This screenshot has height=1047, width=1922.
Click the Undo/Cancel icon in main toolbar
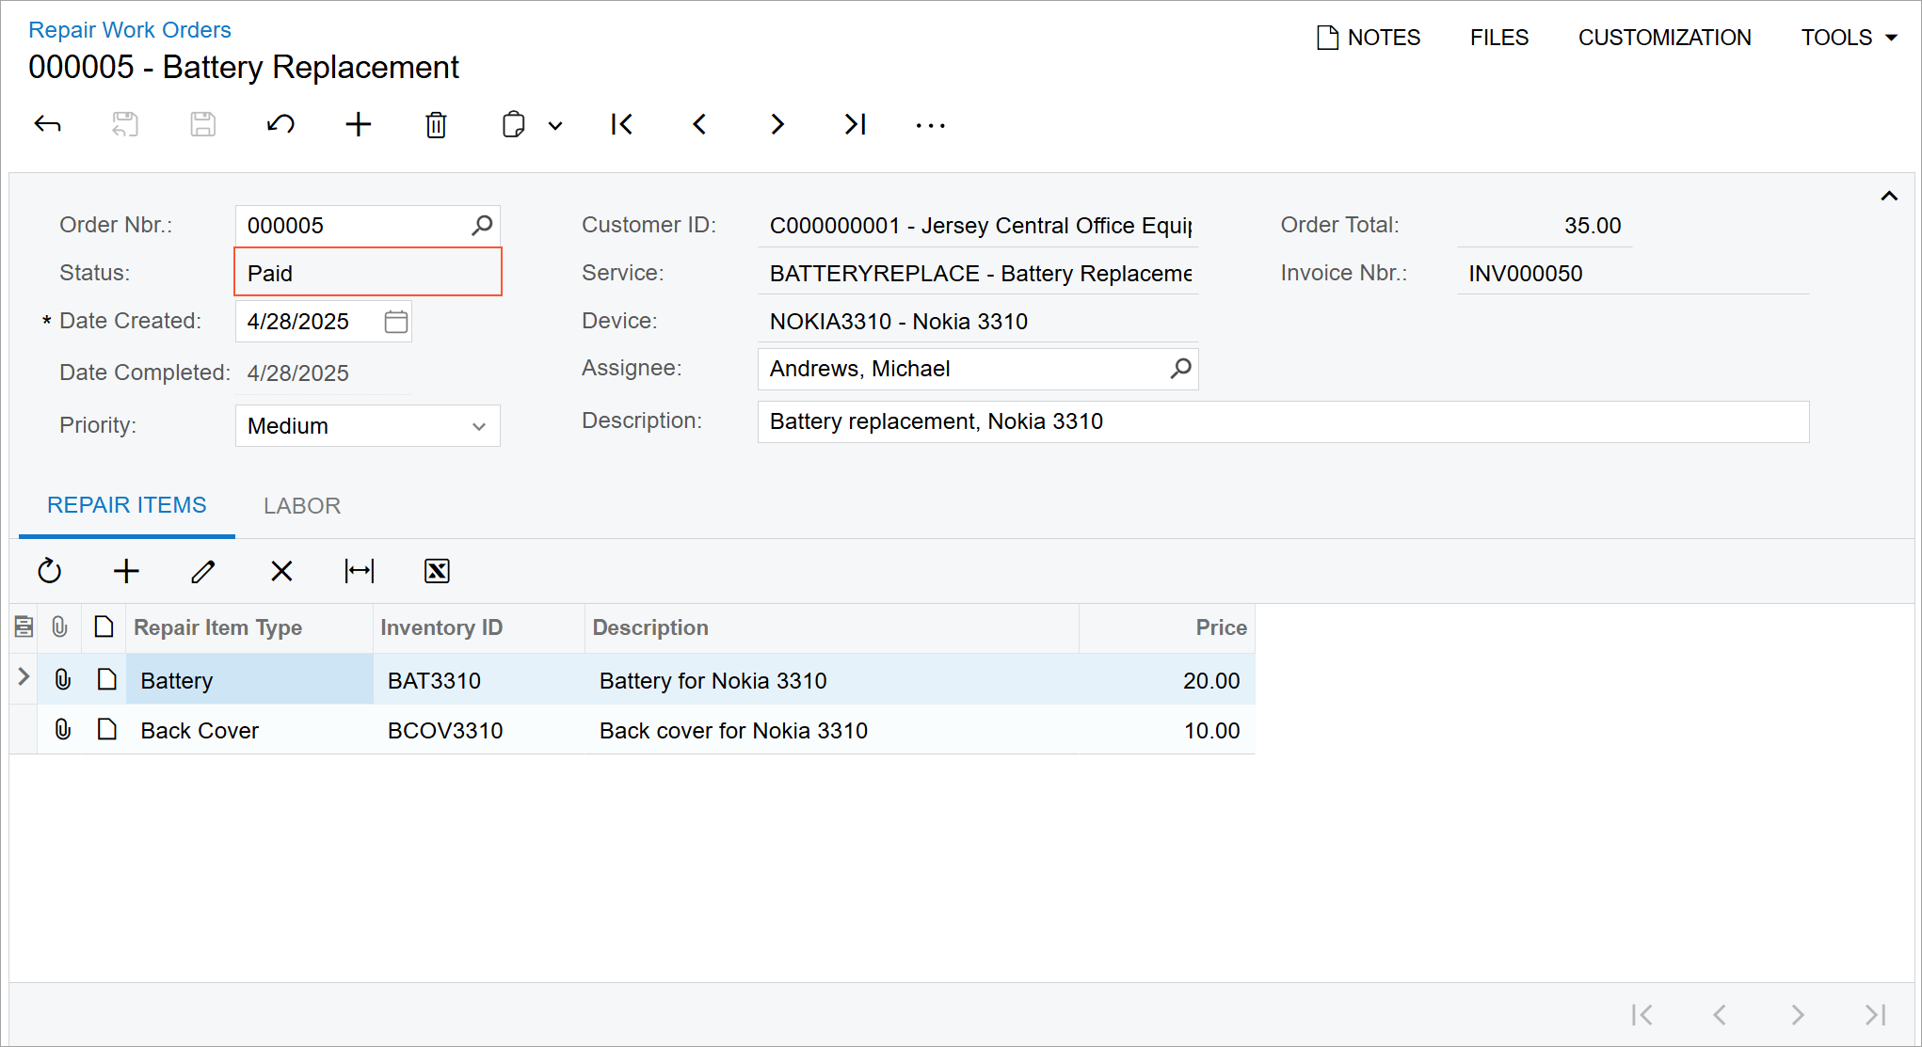(280, 124)
